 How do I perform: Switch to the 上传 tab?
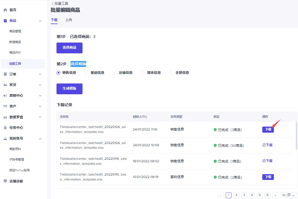69,20
